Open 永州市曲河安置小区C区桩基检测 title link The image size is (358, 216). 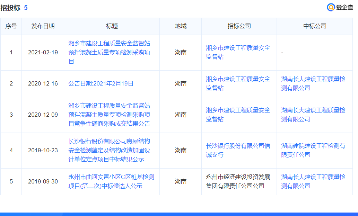pyautogui.click(x=111, y=181)
